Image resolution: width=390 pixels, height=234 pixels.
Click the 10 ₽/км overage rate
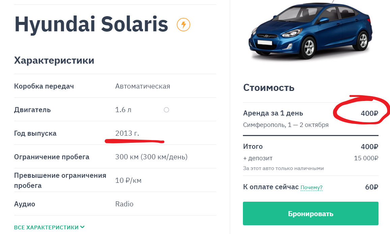pyautogui.click(x=128, y=180)
